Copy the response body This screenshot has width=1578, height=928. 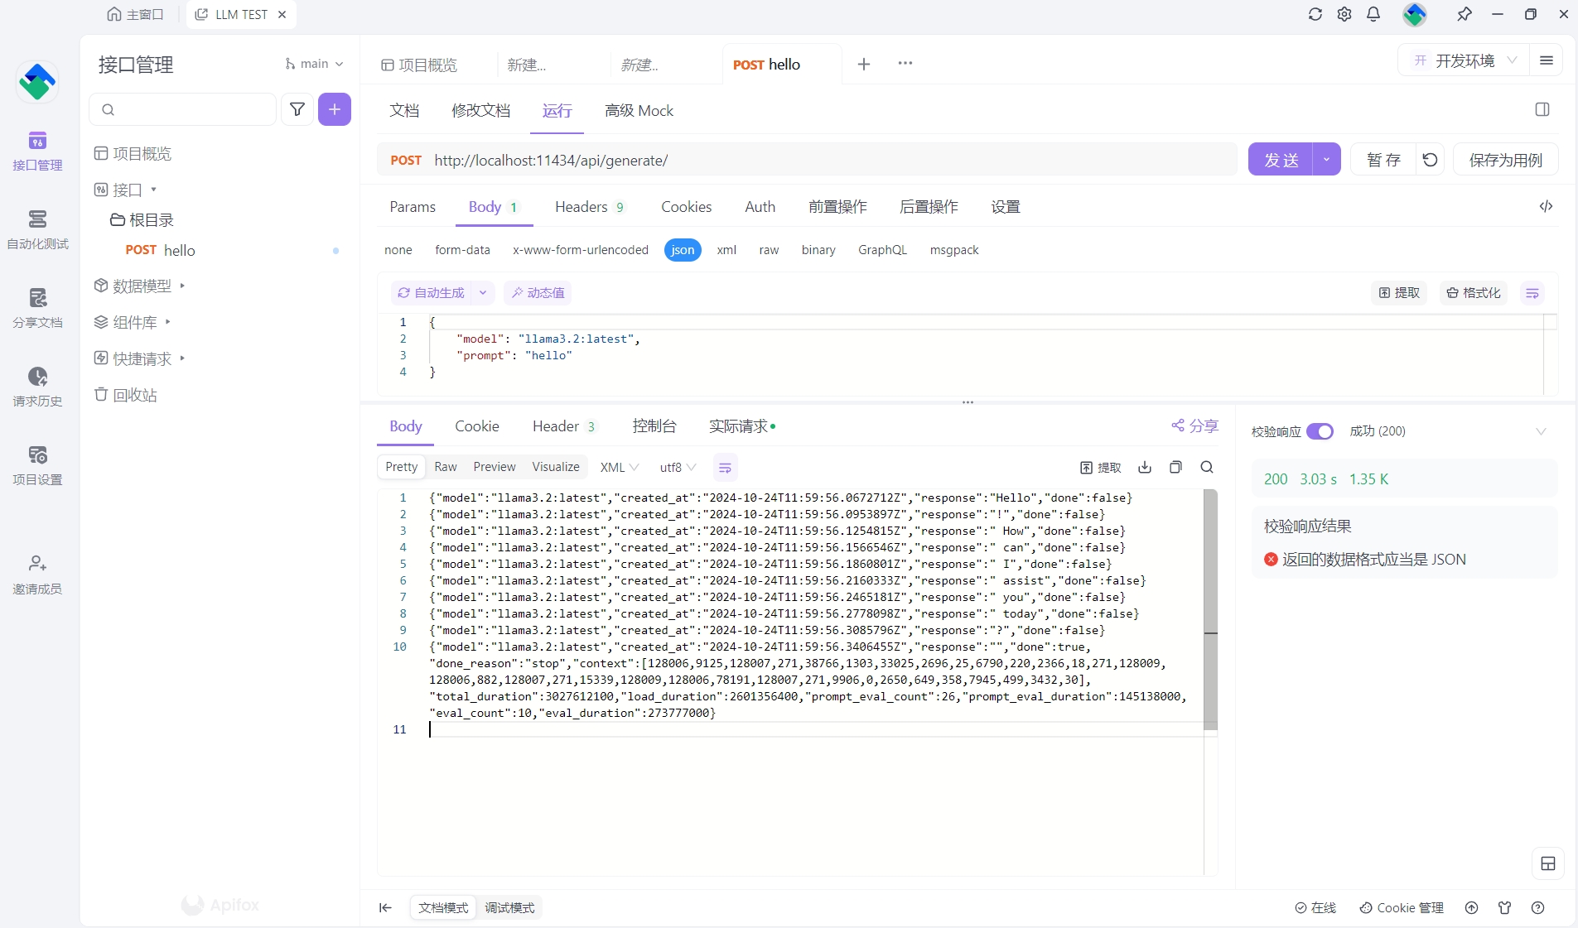[x=1175, y=467]
